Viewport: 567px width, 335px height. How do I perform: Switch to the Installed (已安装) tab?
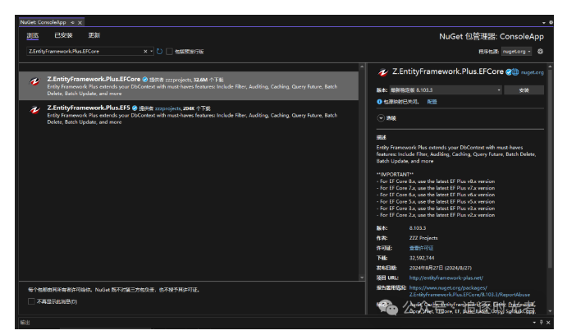63,35
